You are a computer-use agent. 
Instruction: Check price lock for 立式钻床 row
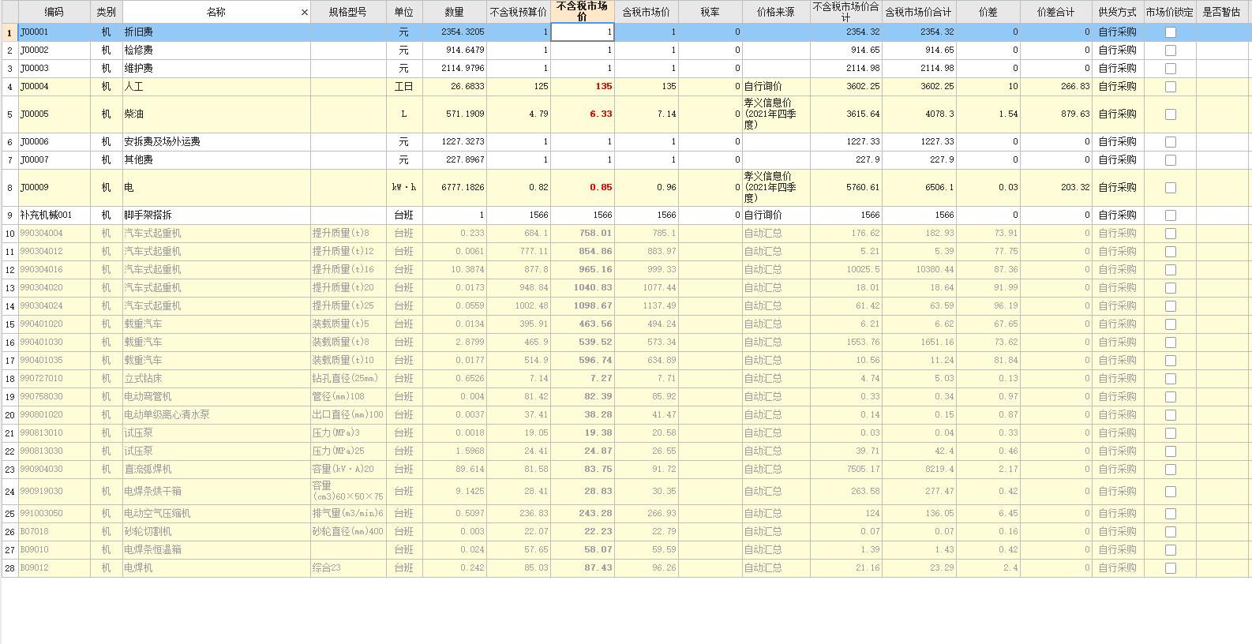click(1171, 379)
